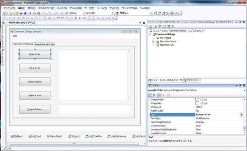Click the Find in Files icon beside the search box

[117, 13]
